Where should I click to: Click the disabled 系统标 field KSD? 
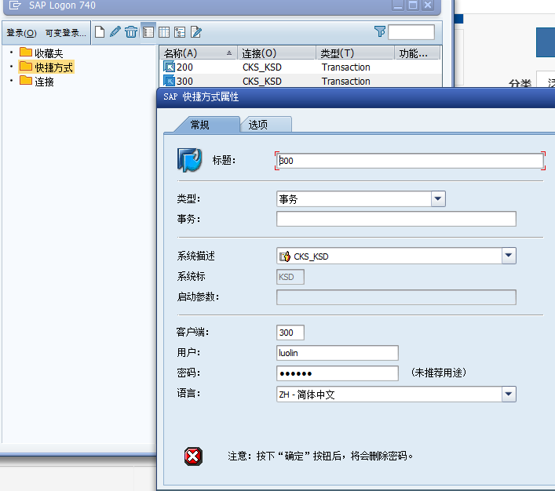pyautogui.click(x=290, y=277)
